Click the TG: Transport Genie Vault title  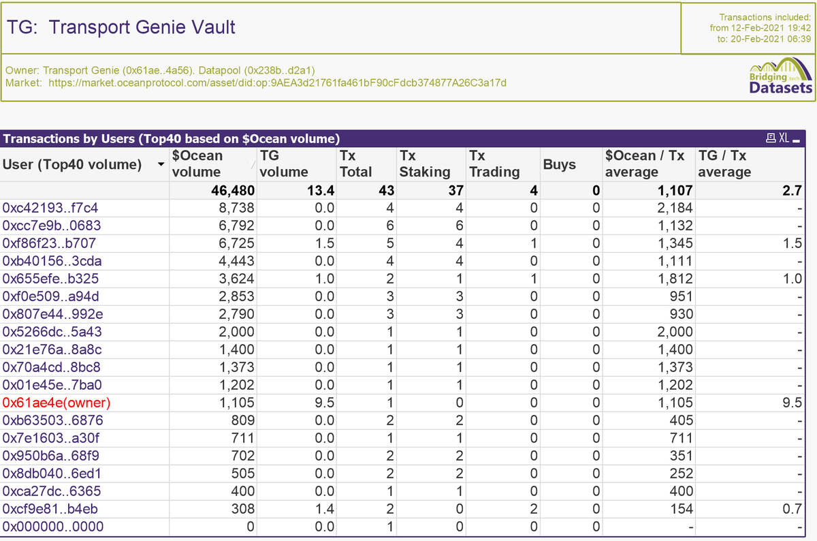[x=121, y=27]
